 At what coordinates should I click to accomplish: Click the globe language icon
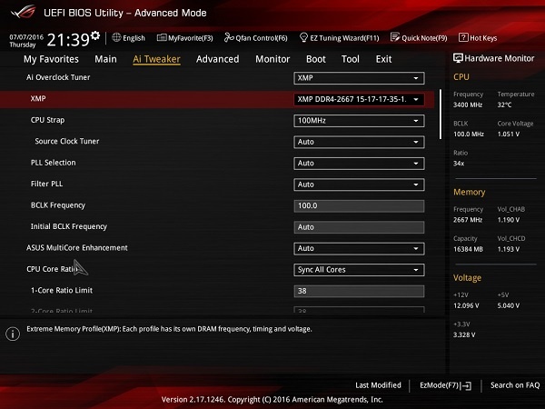116,37
